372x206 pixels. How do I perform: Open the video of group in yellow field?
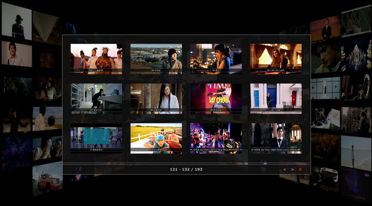[156, 138]
